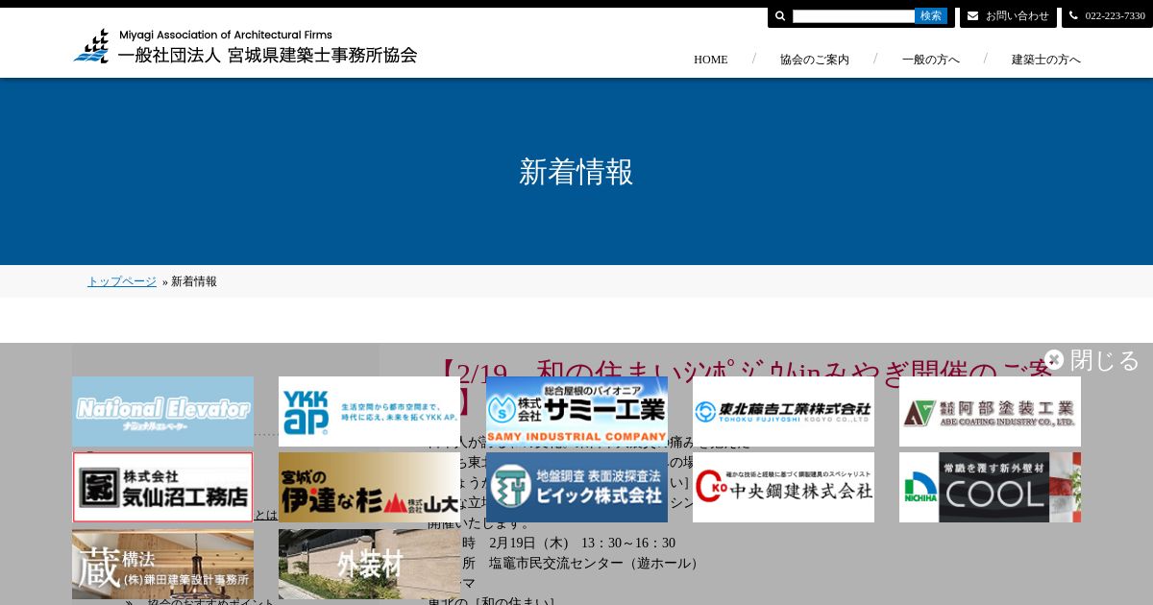Open the 宮城の伊達な杉 banner
The image size is (1153, 605).
click(x=369, y=487)
